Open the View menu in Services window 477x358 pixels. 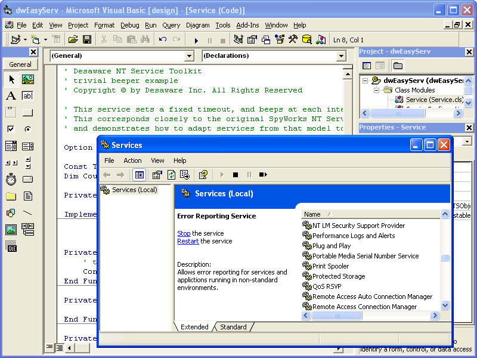pyautogui.click(x=157, y=161)
